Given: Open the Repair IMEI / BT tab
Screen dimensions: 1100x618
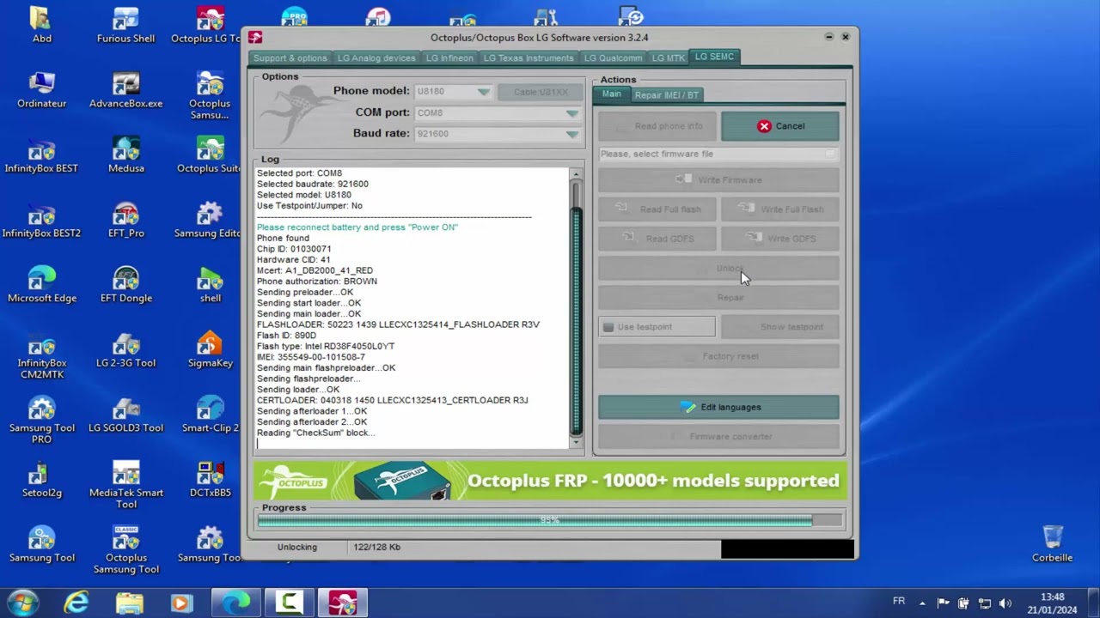Looking at the screenshot, I should (667, 94).
